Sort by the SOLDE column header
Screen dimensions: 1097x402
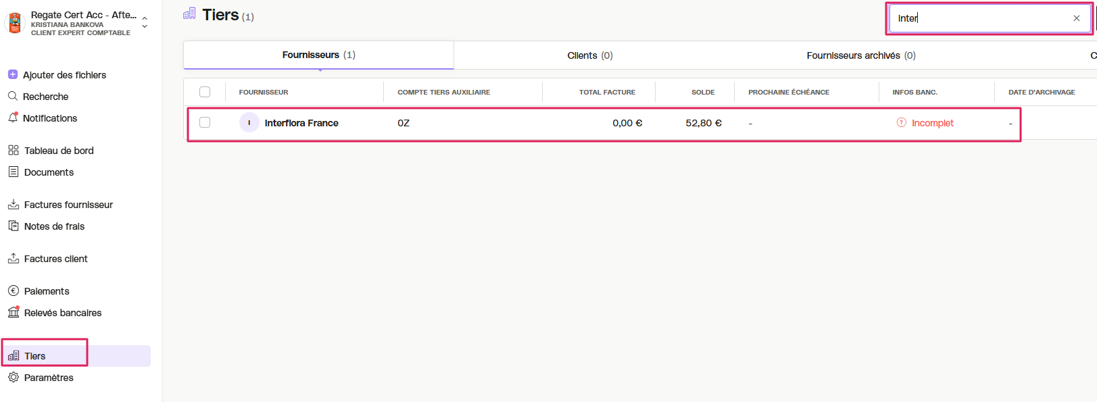pos(703,92)
